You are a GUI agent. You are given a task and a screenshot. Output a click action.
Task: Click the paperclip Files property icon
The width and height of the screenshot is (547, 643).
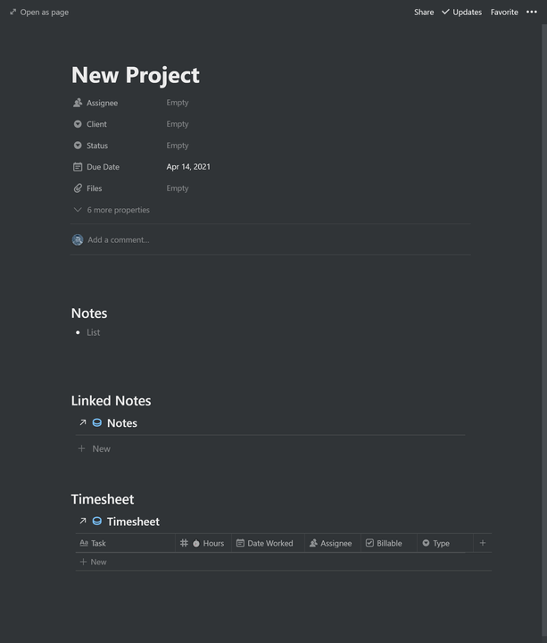click(78, 188)
